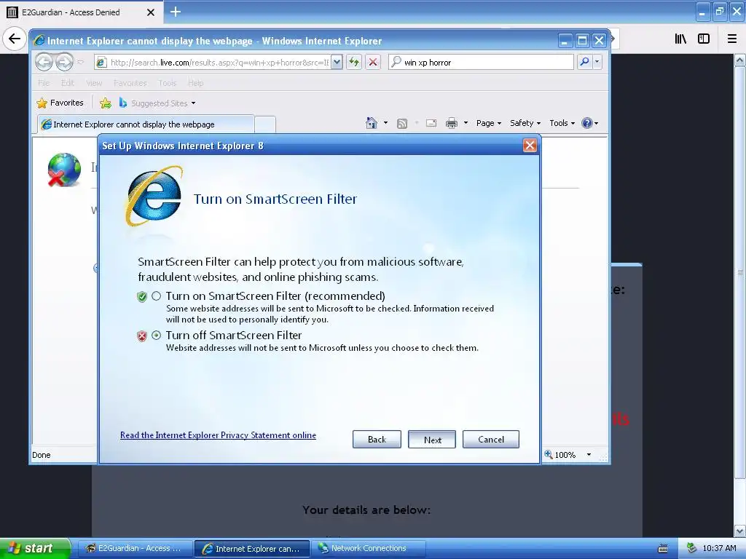
Task: Maximize the Internet Explorer window
Action: pos(582,41)
